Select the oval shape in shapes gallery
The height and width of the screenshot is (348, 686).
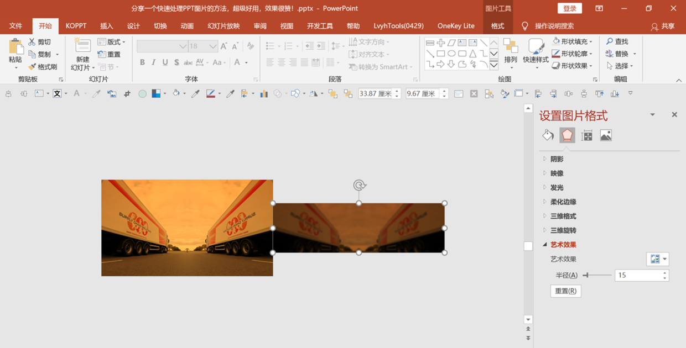(x=451, y=54)
